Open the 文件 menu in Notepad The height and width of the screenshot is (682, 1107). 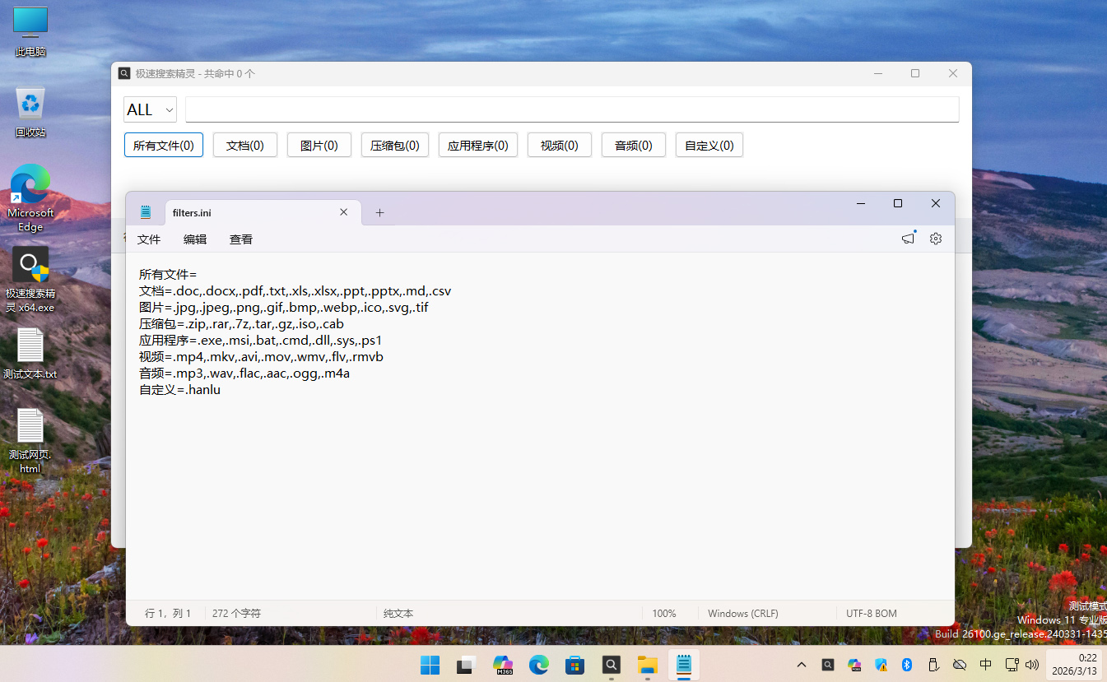(149, 239)
